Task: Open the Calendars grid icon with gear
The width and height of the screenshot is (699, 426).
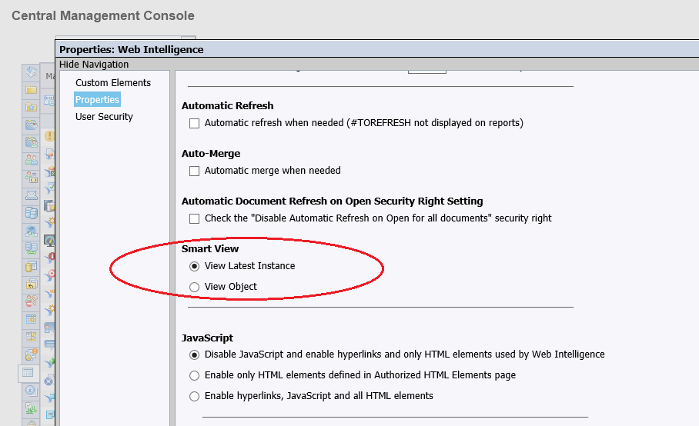Action: [32, 319]
